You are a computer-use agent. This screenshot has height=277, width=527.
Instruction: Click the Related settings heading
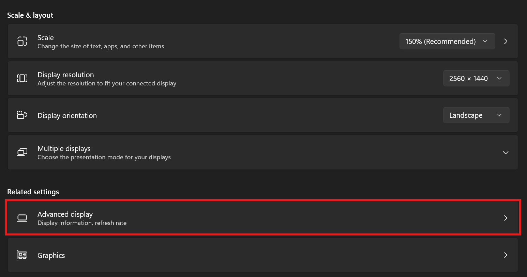pos(33,192)
